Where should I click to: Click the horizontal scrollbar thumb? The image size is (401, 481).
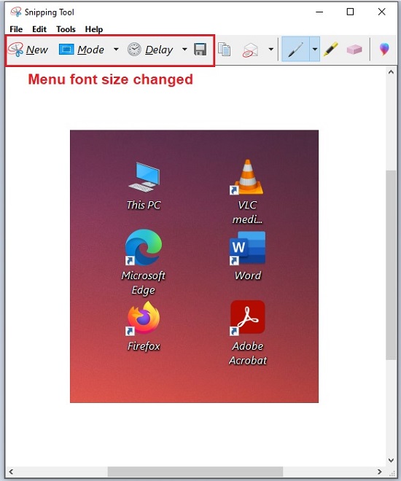pyautogui.click(x=195, y=472)
